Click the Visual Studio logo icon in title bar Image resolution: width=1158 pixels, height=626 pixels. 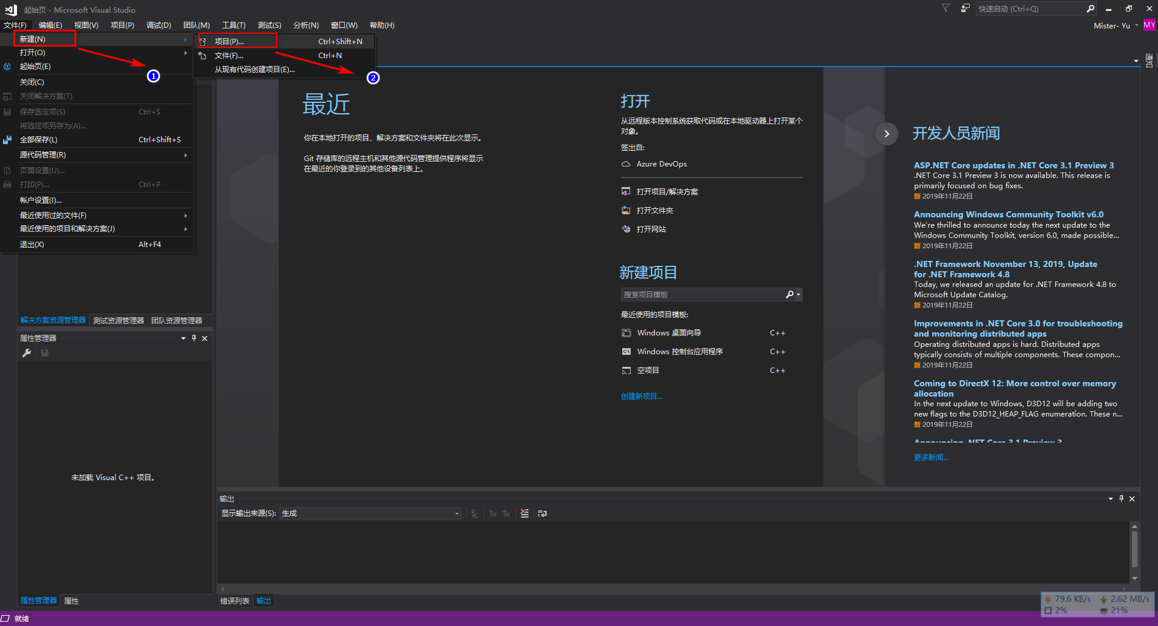[x=11, y=9]
